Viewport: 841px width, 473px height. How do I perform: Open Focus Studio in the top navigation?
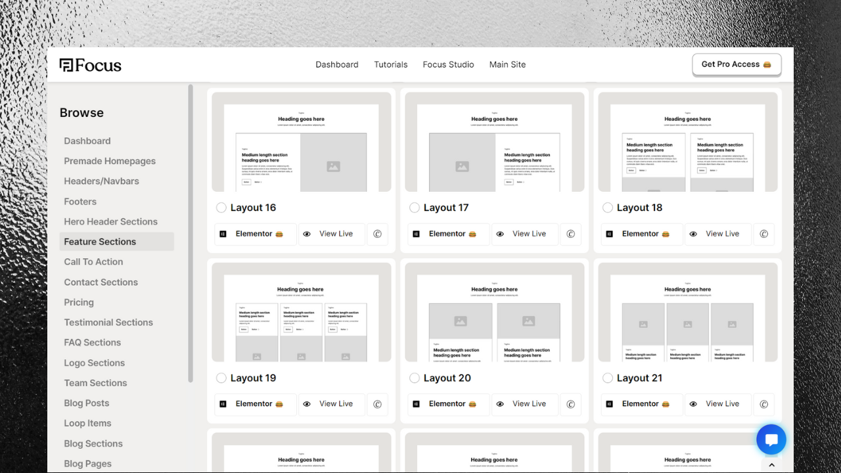click(448, 64)
